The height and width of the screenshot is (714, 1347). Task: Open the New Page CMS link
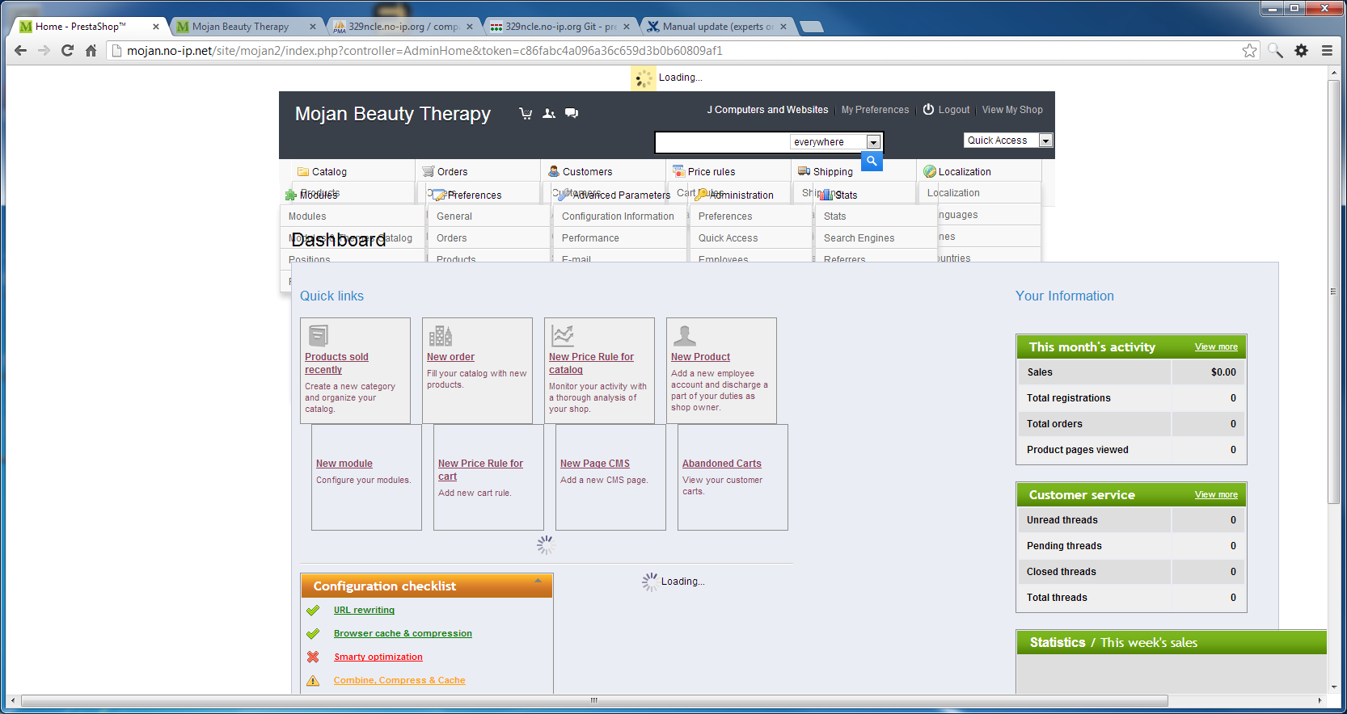pyautogui.click(x=595, y=464)
